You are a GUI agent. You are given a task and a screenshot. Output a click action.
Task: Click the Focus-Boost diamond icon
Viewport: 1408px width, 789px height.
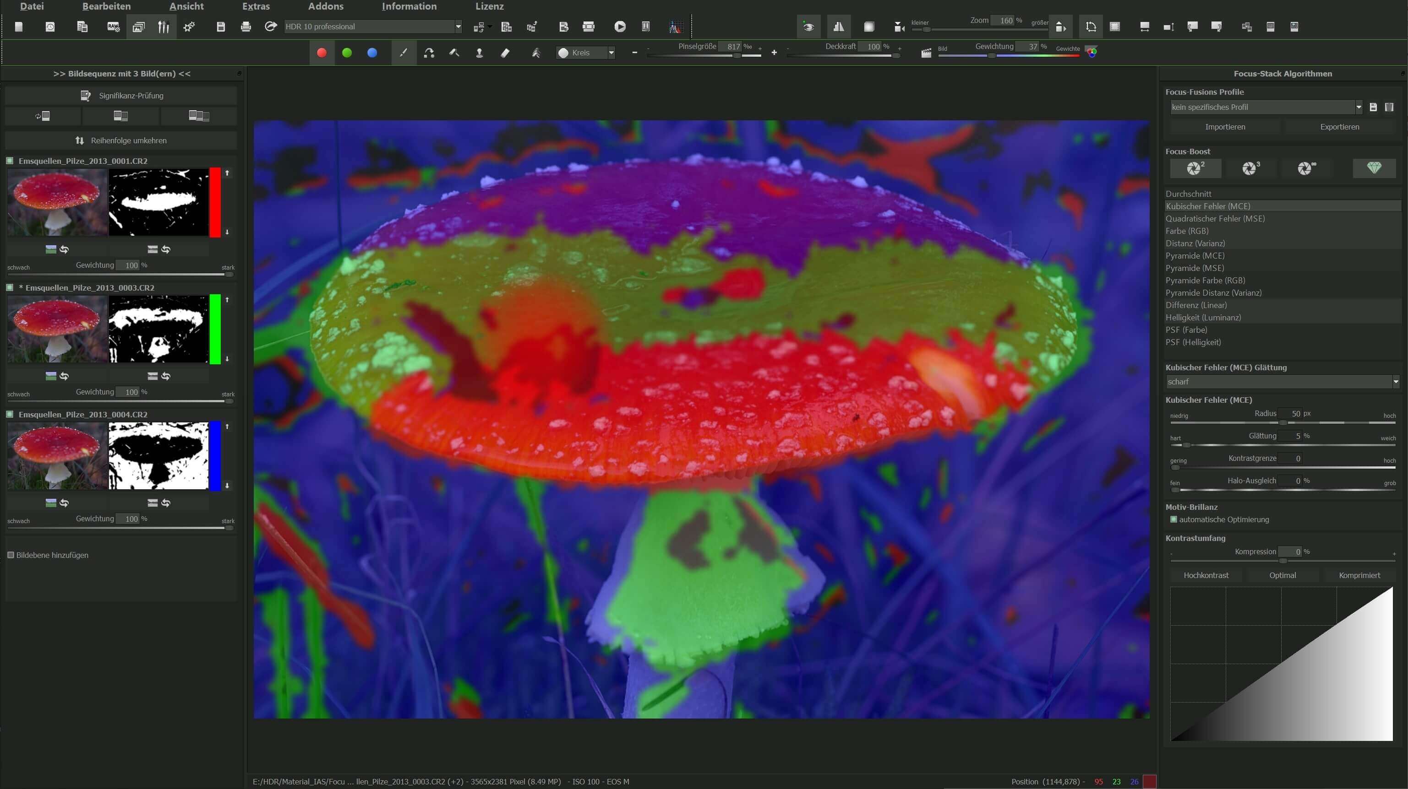click(x=1374, y=168)
